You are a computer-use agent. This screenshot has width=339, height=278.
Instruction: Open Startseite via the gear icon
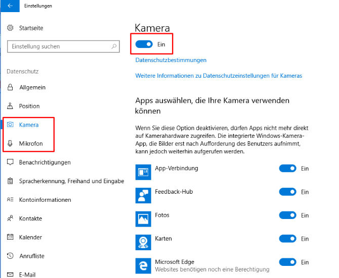(x=10, y=28)
